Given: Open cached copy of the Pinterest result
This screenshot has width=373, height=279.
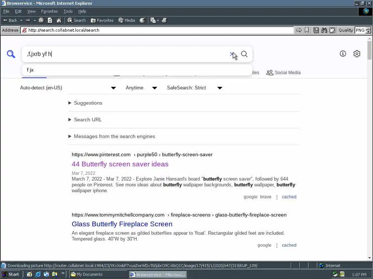Looking at the screenshot, I should [x=289, y=197].
